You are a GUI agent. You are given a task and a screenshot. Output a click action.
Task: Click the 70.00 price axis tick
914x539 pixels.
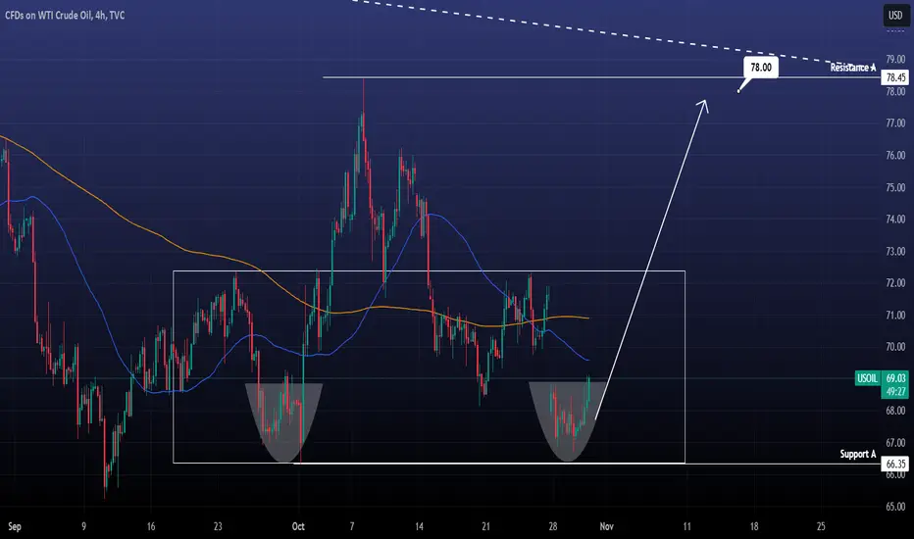(895, 347)
